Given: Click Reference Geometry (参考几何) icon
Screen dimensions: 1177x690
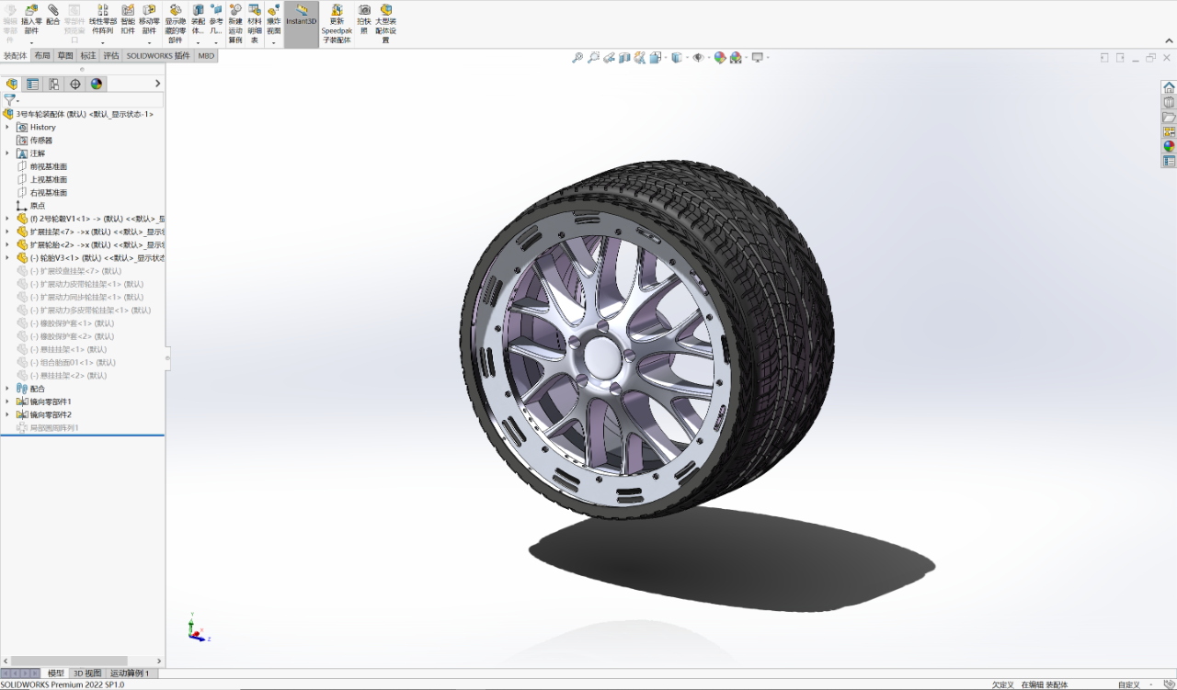Looking at the screenshot, I should (216, 10).
